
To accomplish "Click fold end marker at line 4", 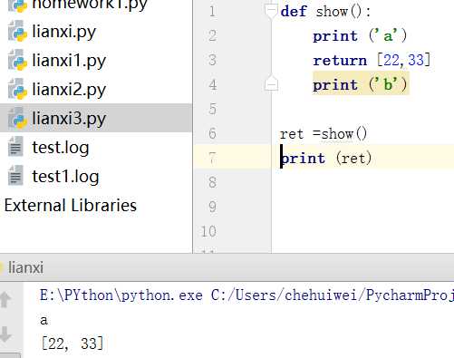I will (x=271, y=83).
